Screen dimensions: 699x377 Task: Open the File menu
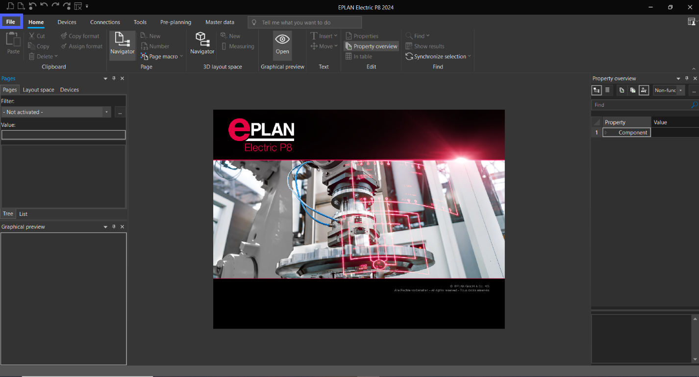(11, 22)
